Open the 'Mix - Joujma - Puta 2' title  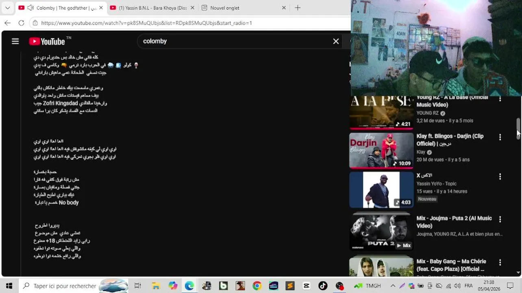pos(454,222)
